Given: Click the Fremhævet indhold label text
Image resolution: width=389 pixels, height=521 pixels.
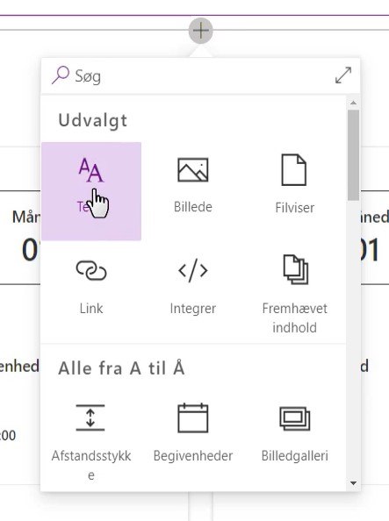Looking at the screenshot, I should [295, 318].
